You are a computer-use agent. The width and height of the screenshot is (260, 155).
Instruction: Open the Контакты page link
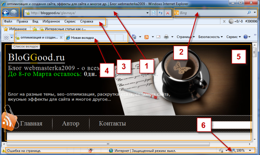(112, 123)
